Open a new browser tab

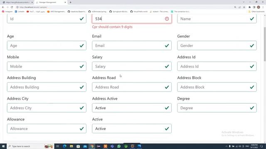pyautogui.click(x=70, y=2)
